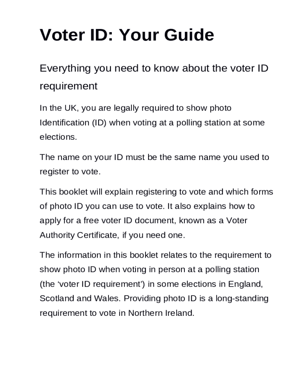This screenshot has width=294, height=392.
Task: Click the line "register to vote."
Action: 70,172
